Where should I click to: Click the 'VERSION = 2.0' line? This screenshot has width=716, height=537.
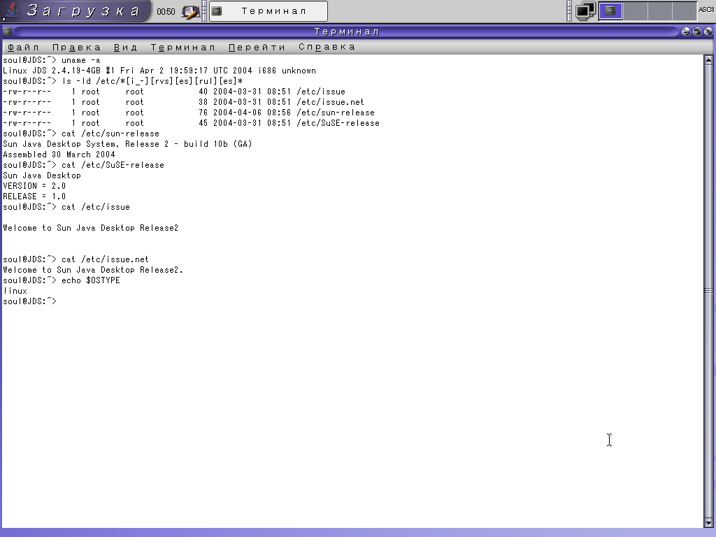point(34,186)
